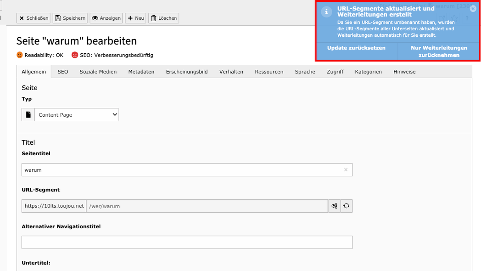This screenshot has height=271, width=481.
Task: Click the page type document icon beside Typ
Action: 28,115
